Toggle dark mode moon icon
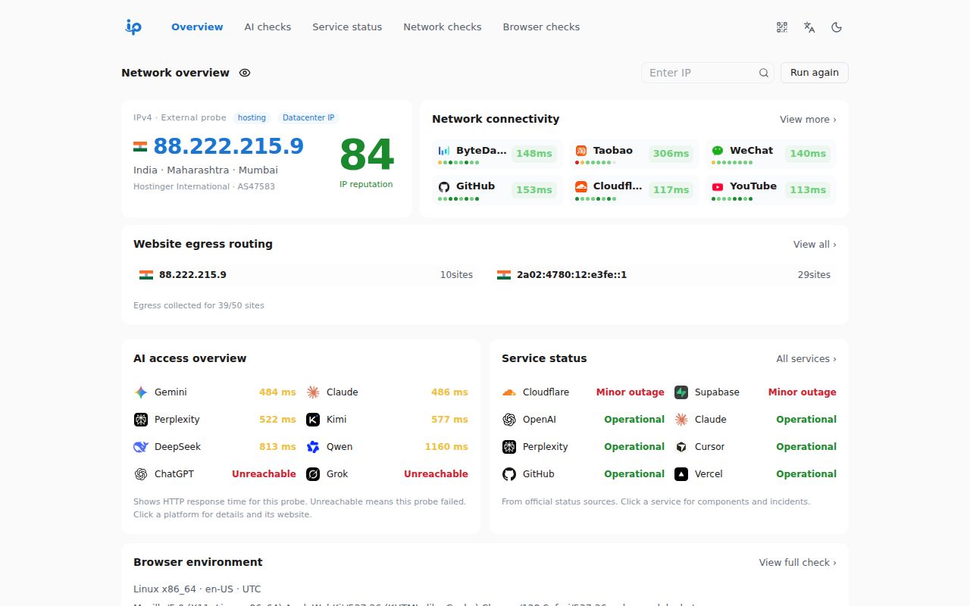 pyautogui.click(x=837, y=27)
